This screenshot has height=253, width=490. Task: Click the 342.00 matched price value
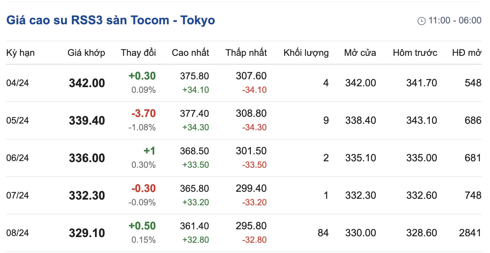(87, 83)
